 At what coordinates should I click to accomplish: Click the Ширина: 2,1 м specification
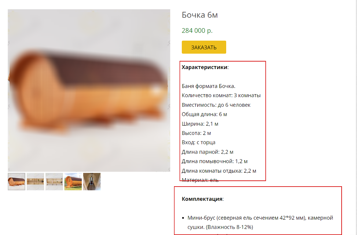[x=200, y=124]
